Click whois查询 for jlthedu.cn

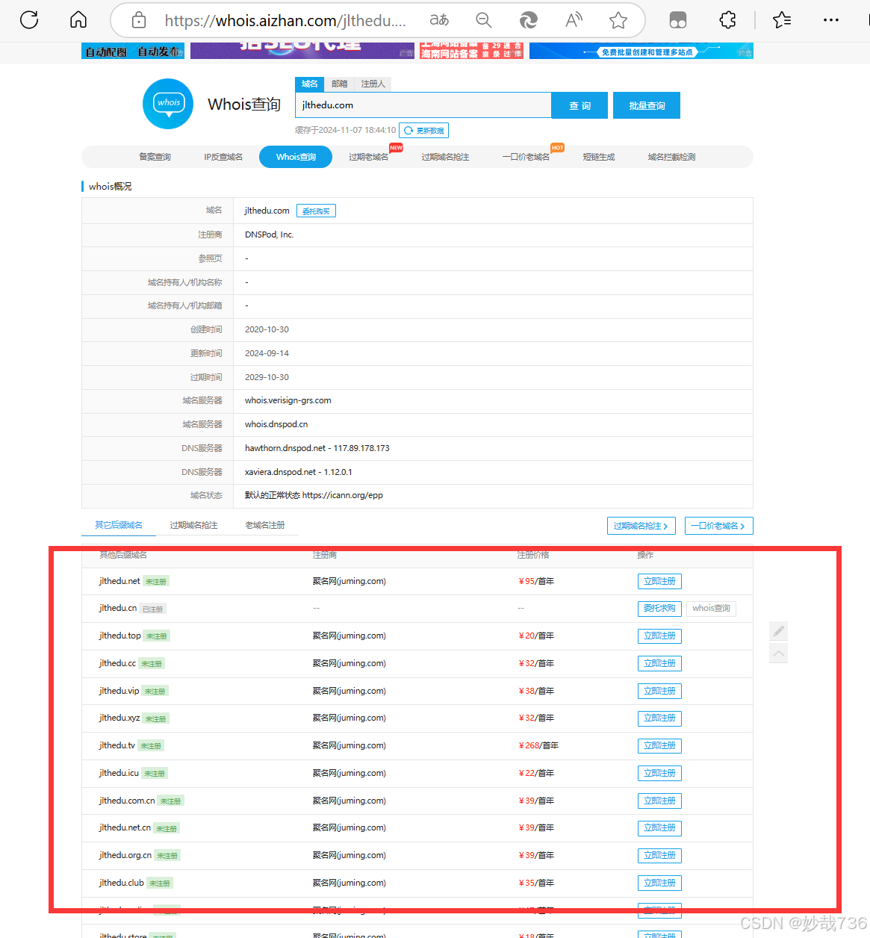[x=711, y=609]
